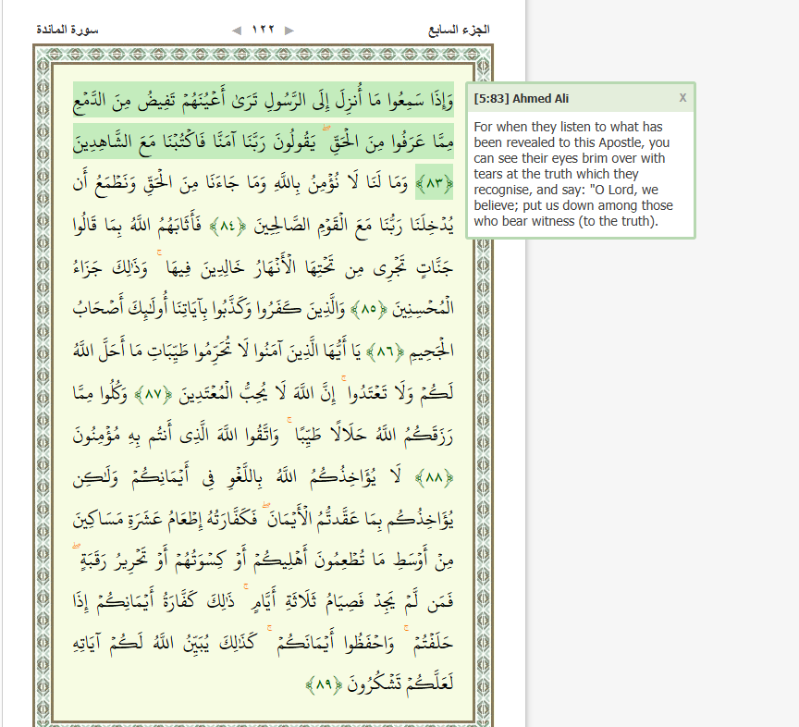Select verse marker ٨٨
This screenshot has height=727, width=799.
click(x=435, y=477)
